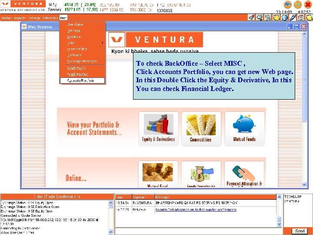This screenshot has width=313, height=235.
Task: Maximize the Web Browser window
Action: [296, 27]
